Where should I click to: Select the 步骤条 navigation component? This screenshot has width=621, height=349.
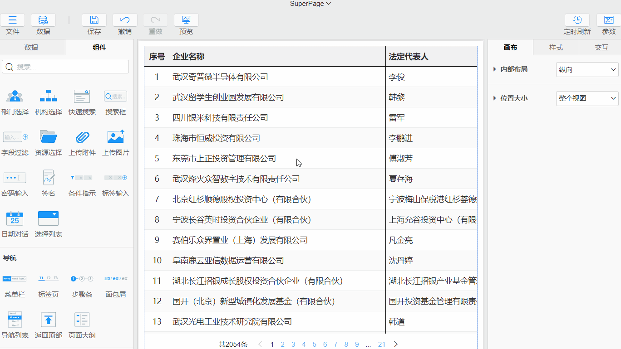click(82, 278)
